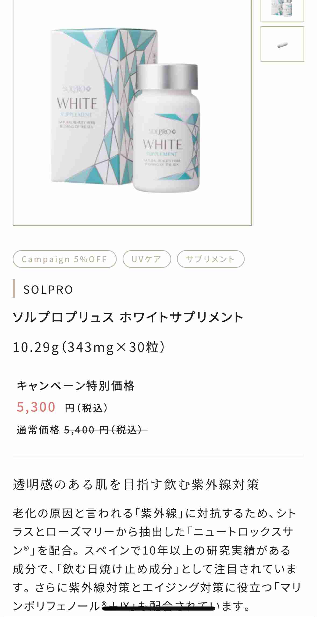Tap the キャンペーン特別価格 label

[76, 385]
